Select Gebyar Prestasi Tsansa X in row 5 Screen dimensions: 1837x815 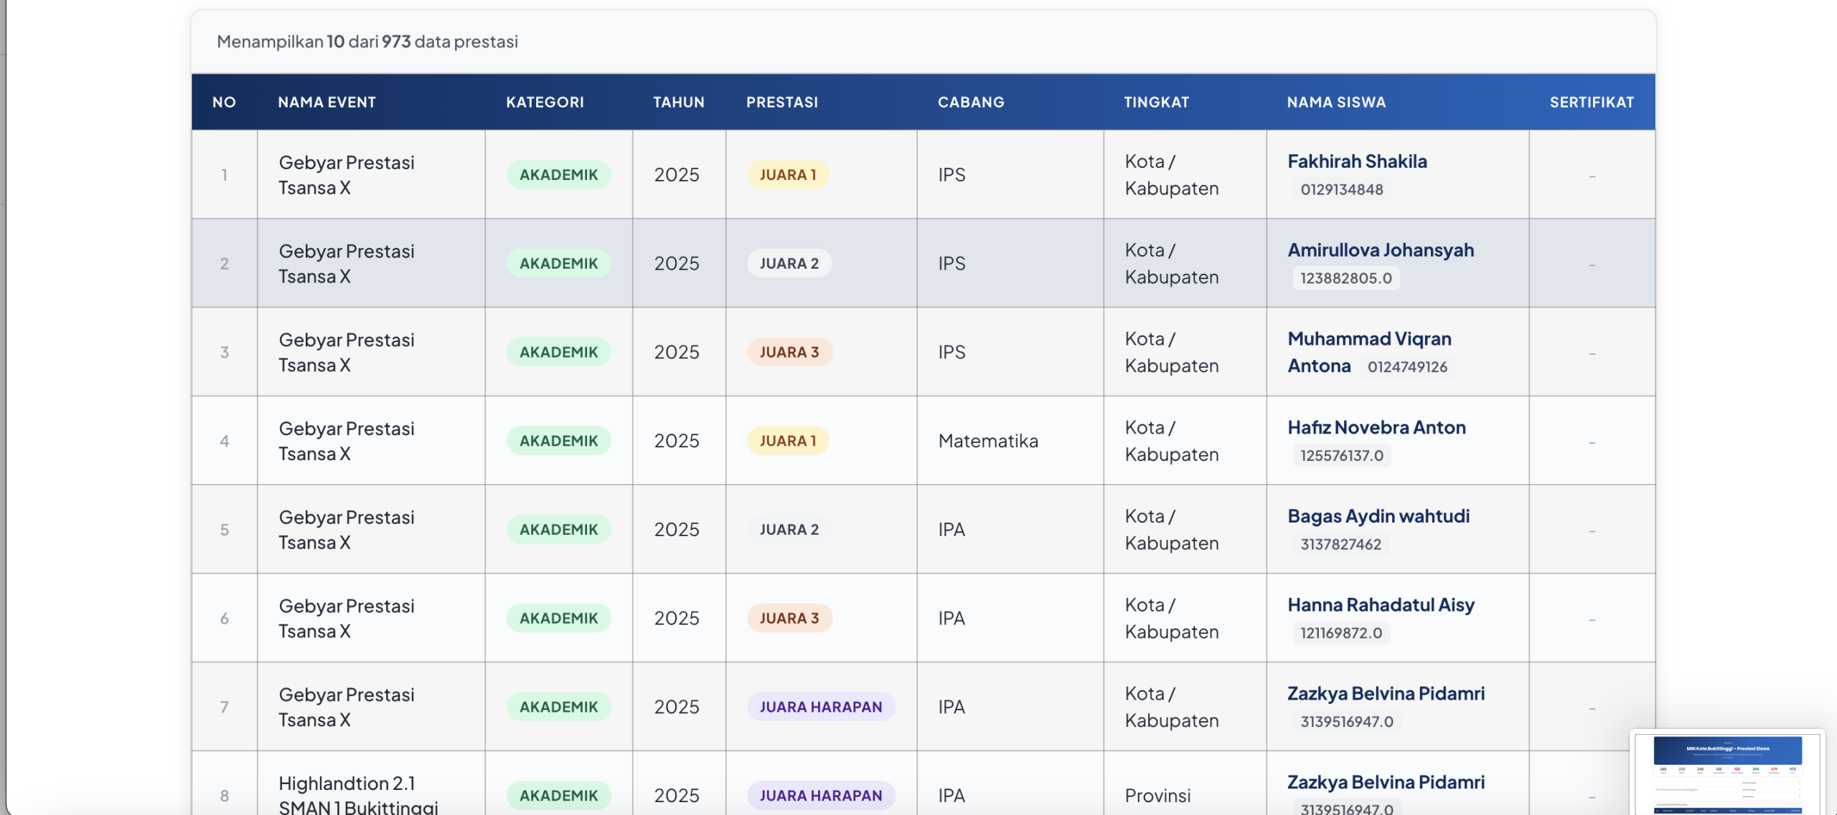(x=347, y=530)
